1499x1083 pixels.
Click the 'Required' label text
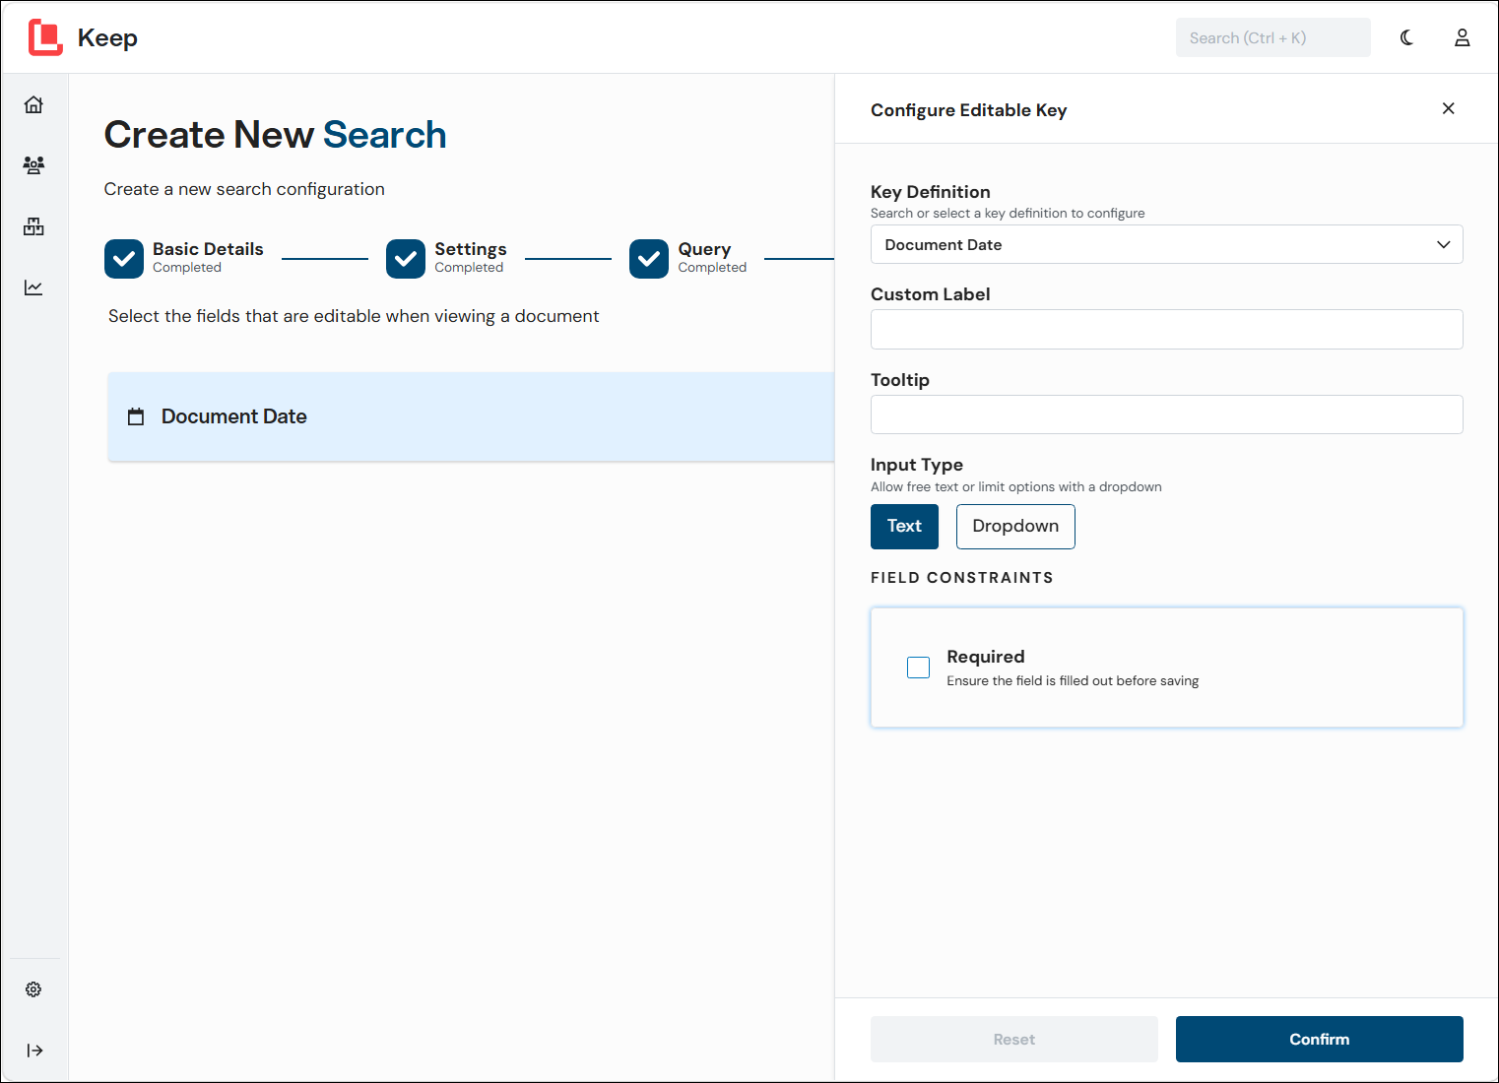coord(986,657)
